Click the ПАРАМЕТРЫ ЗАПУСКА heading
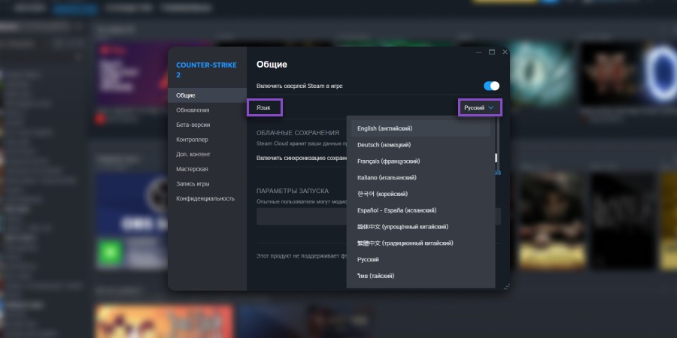Image resolution: width=677 pixels, height=338 pixels. coord(293,191)
